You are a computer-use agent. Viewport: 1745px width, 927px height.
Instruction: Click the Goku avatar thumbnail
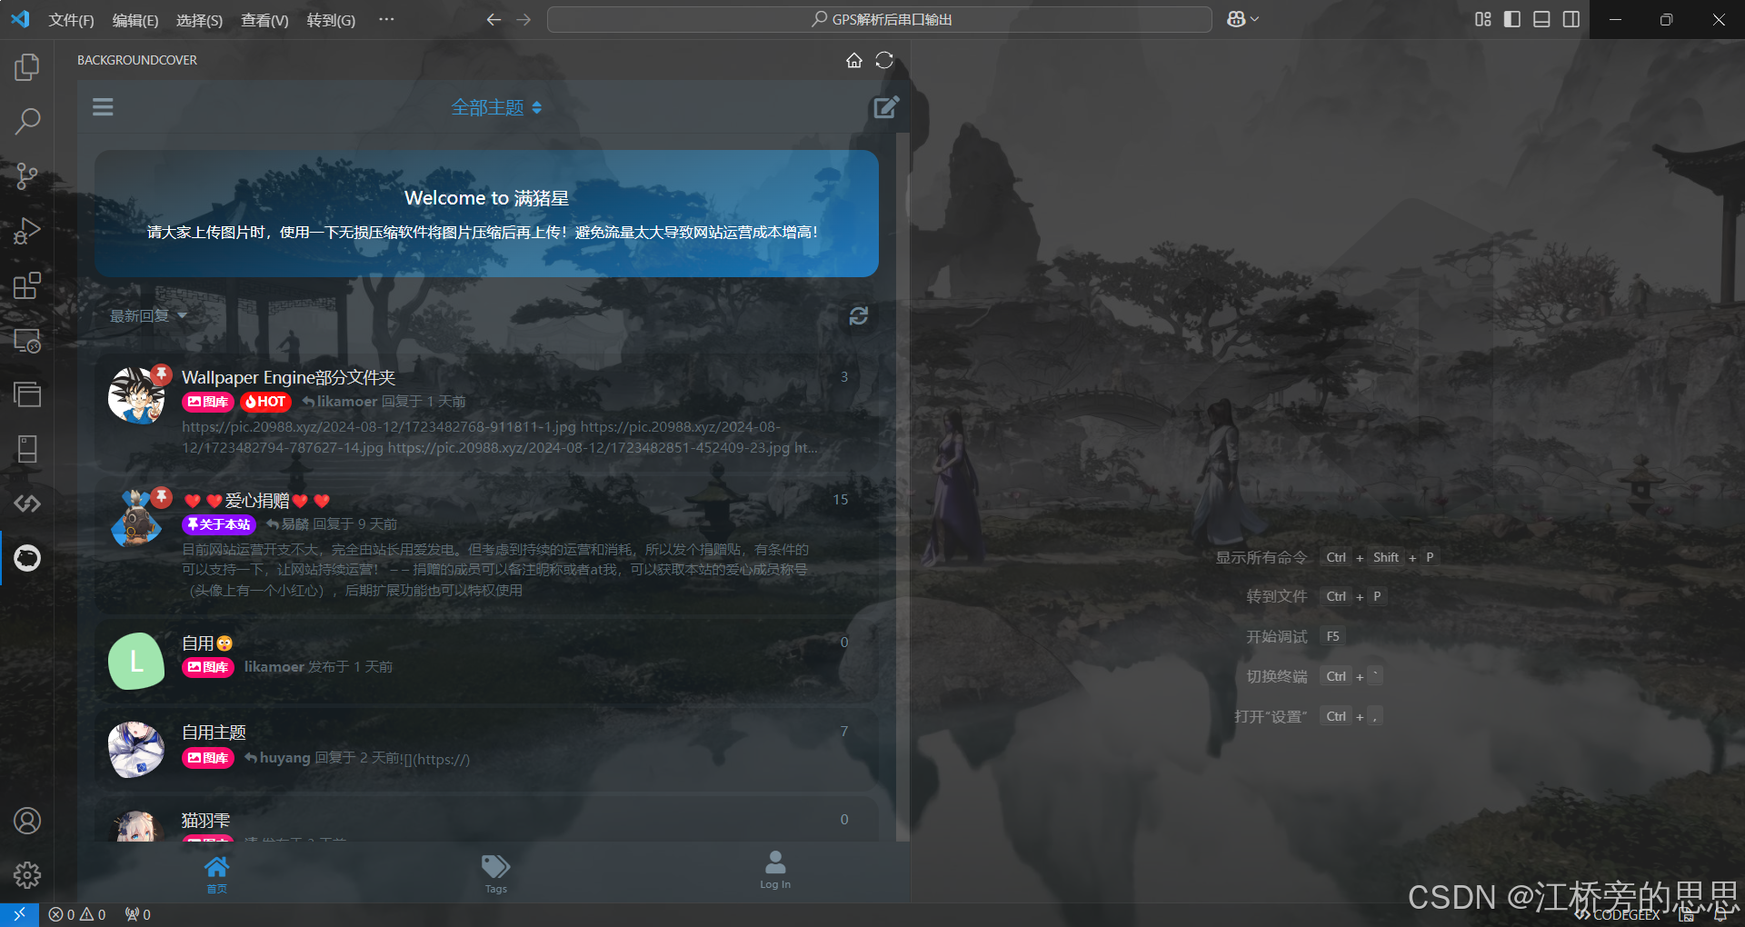pos(136,395)
